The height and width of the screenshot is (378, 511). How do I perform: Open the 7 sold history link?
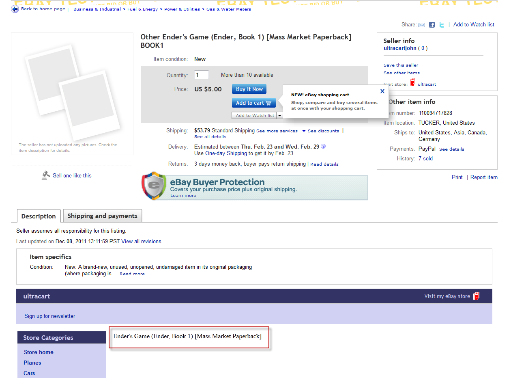[425, 159]
